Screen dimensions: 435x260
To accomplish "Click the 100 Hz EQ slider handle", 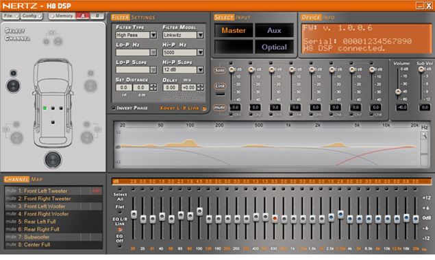I will (x=199, y=212).
